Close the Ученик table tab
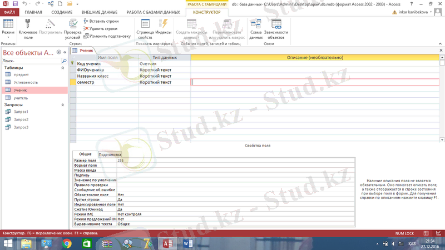 (441, 51)
